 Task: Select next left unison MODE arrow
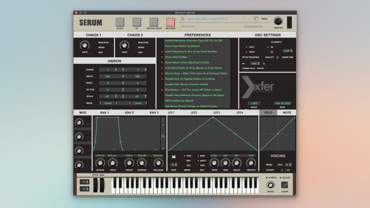pyautogui.click(x=116, y=103)
